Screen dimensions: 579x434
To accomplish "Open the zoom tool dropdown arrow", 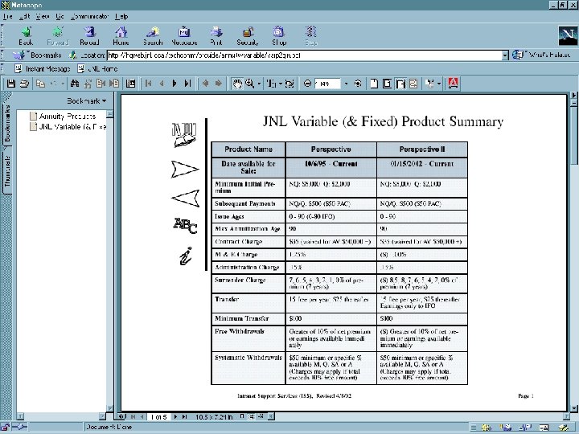I will tap(259, 84).
